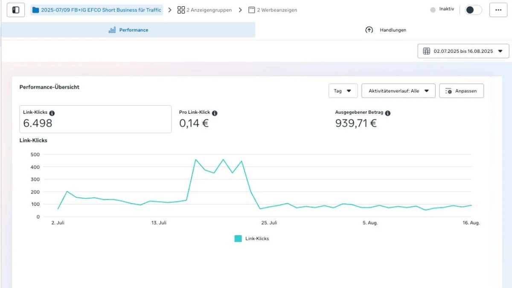Open the three-dot options menu top right
Viewport: 512px width, 288px height.
[x=498, y=9]
